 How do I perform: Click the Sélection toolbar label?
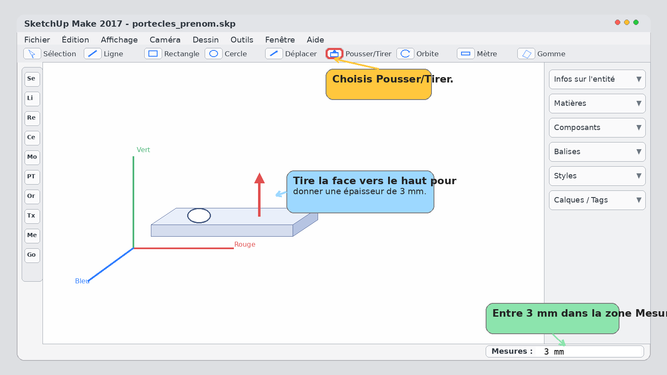pyautogui.click(x=60, y=54)
